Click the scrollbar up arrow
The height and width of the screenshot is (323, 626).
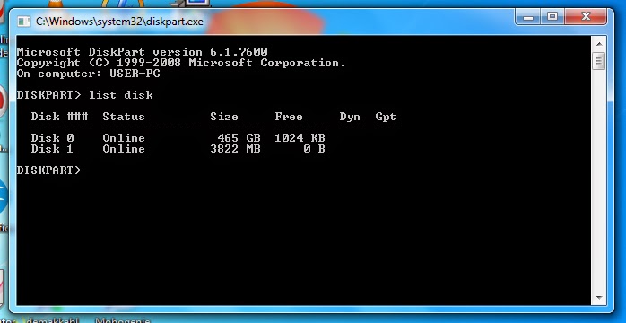coord(599,43)
